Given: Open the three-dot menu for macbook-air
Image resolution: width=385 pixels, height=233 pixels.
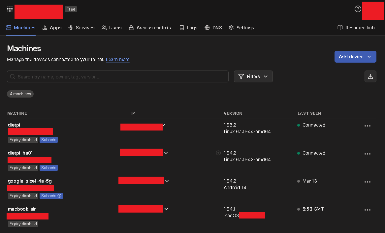Looking at the screenshot, I should [x=367, y=210].
